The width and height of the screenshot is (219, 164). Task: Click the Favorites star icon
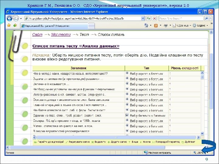[x=9, y=26]
